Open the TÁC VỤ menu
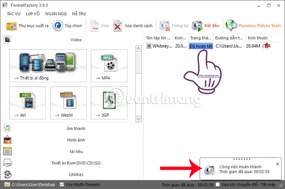The image size is (285, 189). point(14,14)
